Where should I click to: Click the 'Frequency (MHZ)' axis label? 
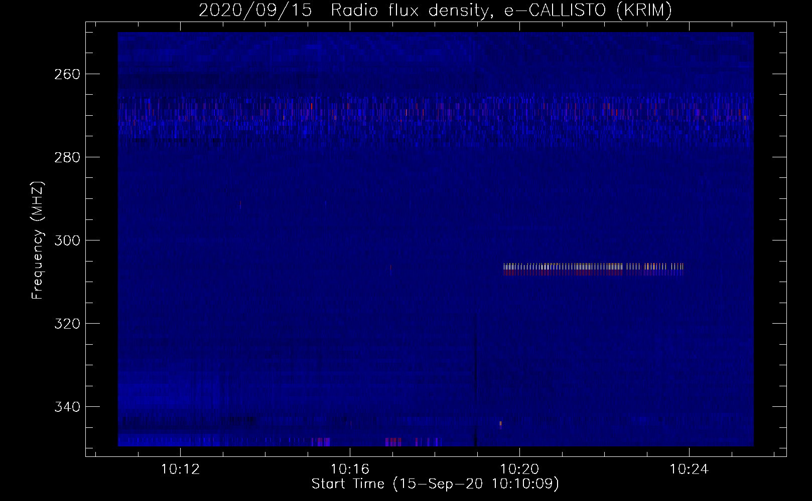[38, 240]
